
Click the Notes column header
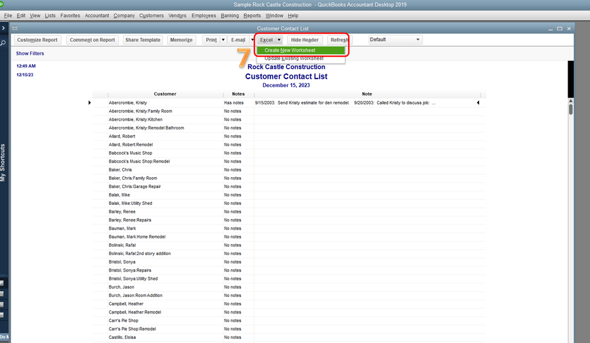238,94
